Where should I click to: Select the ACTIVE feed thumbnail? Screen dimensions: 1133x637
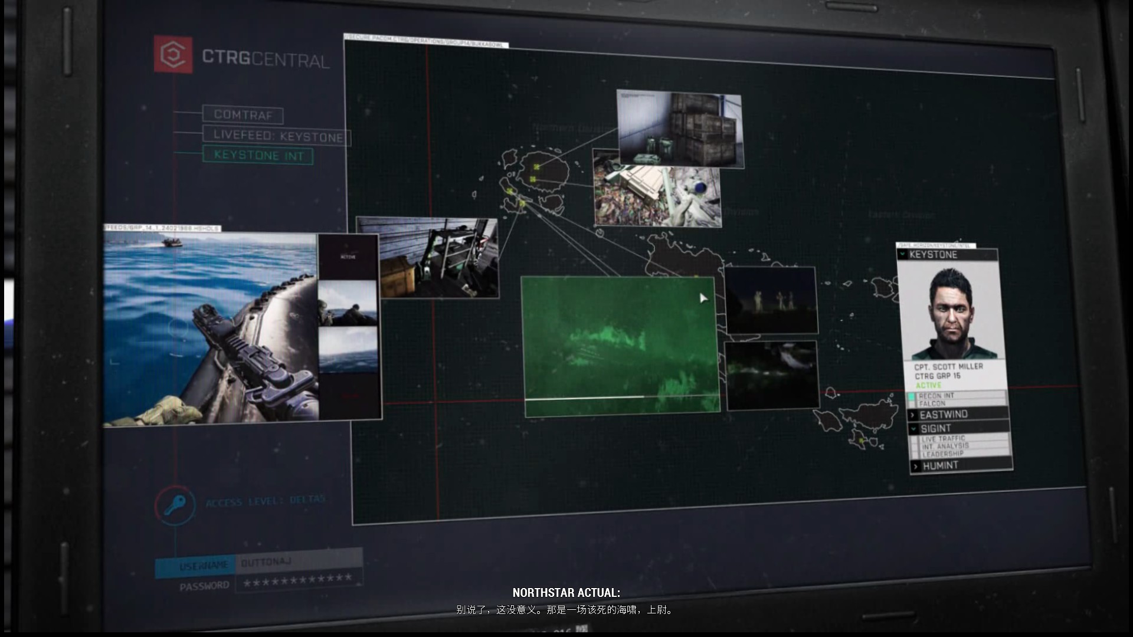pos(348,257)
